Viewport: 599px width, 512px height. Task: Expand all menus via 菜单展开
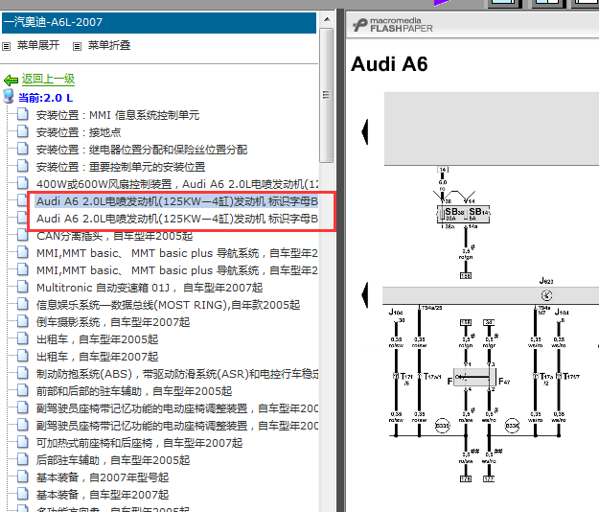point(37,45)
